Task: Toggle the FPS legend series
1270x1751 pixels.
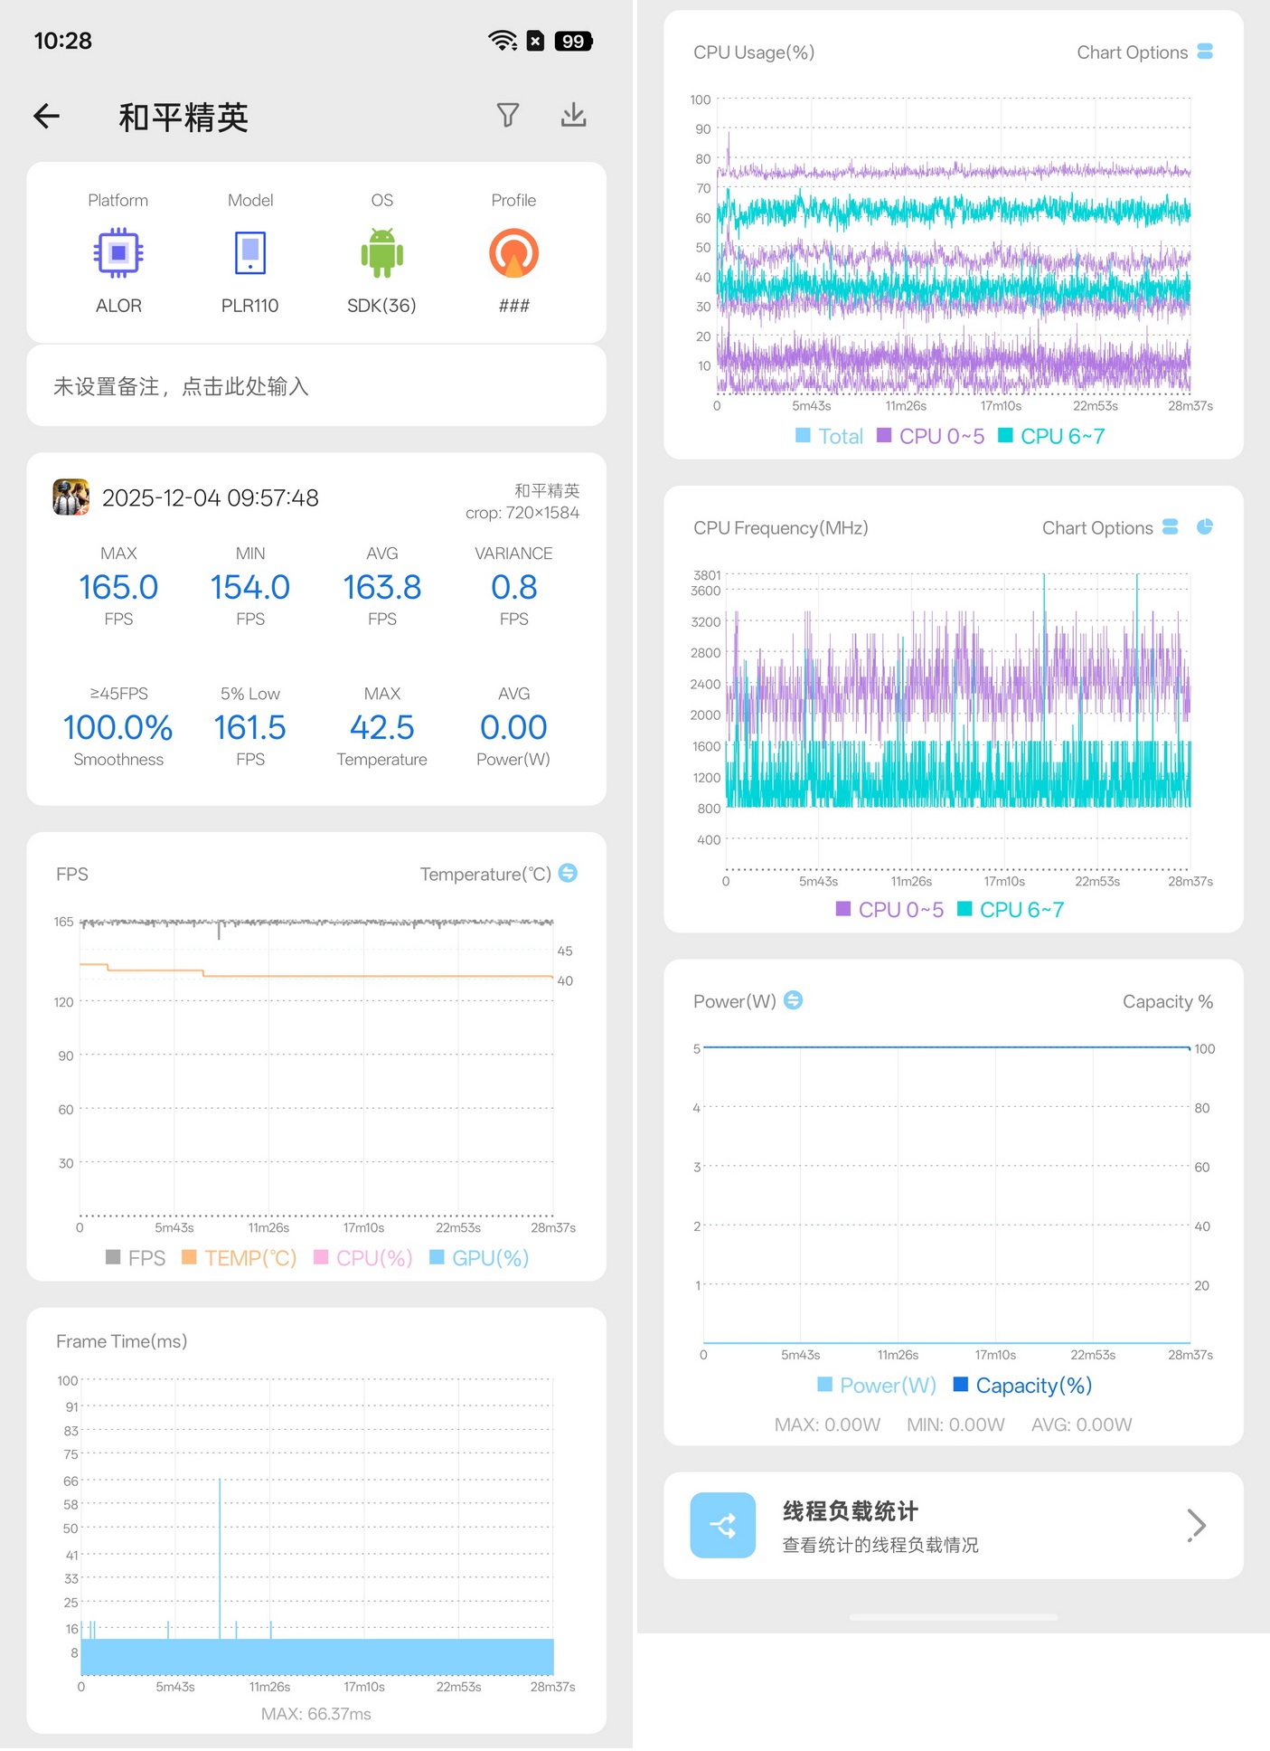Action: [x=136, y=1258]
